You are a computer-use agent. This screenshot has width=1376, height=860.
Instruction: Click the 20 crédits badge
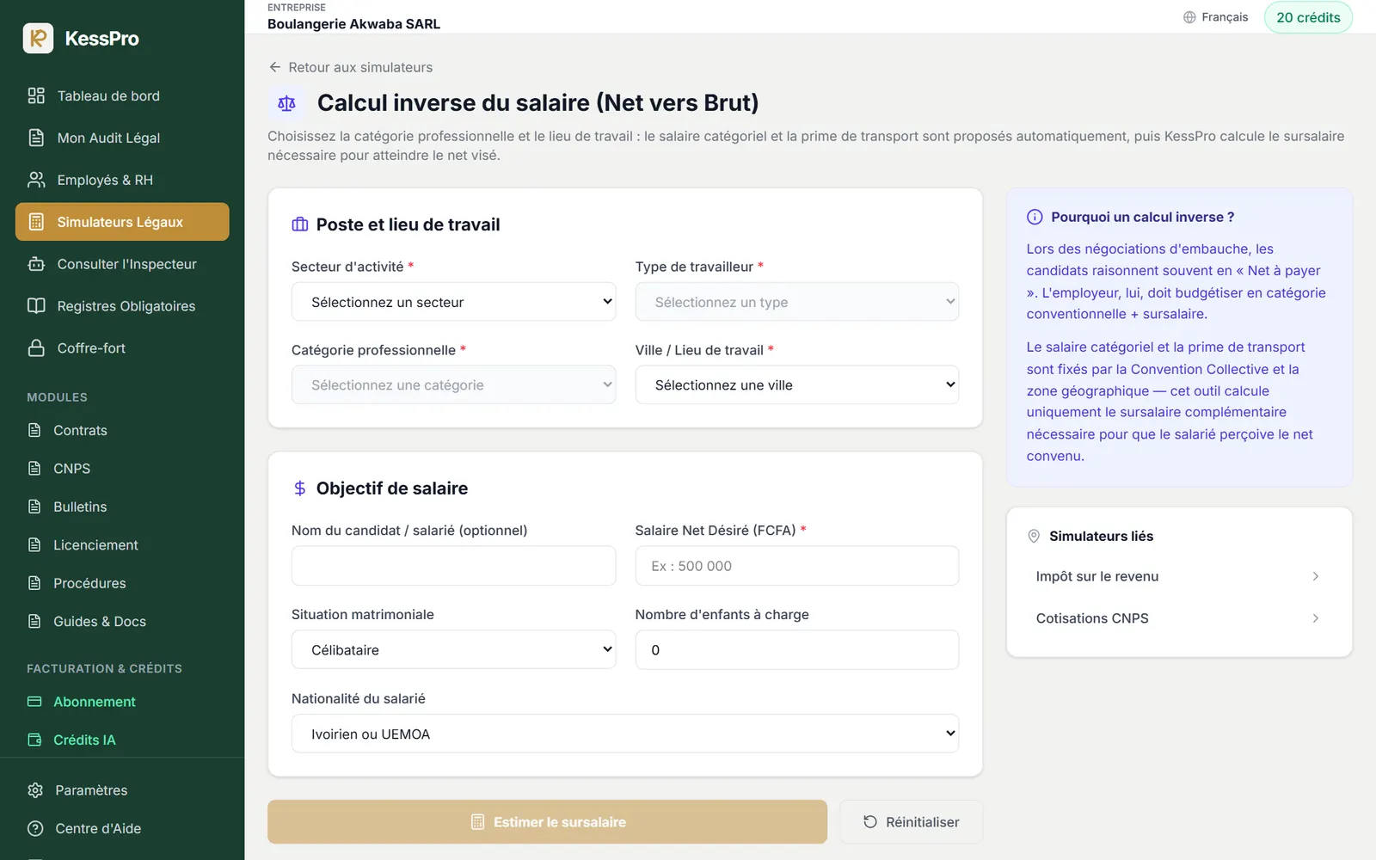1308,17
